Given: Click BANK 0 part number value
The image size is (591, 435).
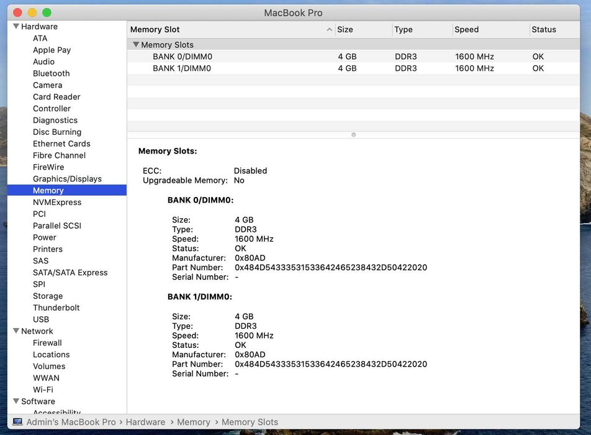Looking at the screenshot, I should pos(330,267).
